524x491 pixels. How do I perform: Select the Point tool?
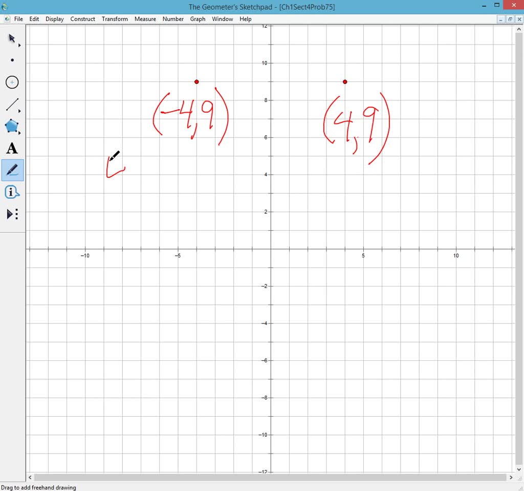[11, 60]
